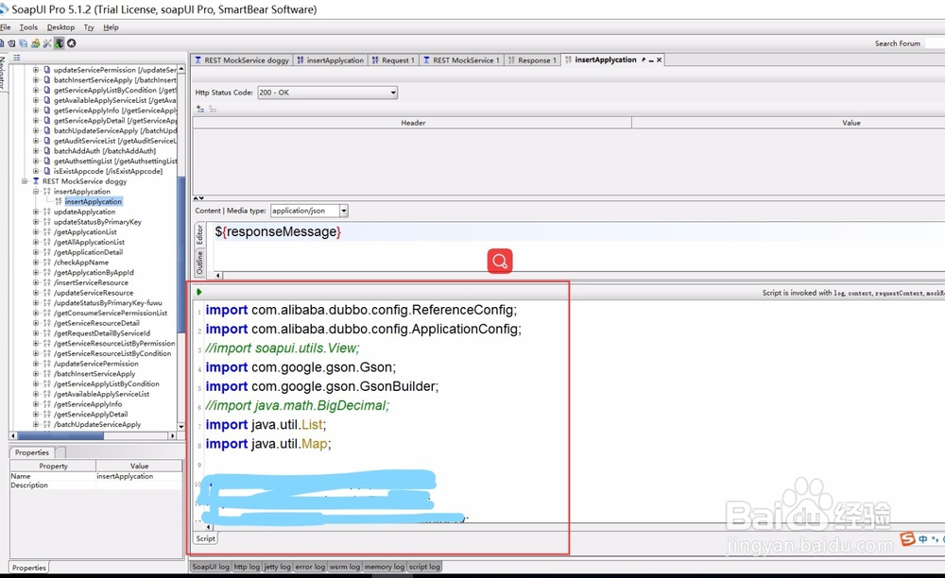Switch to the Request 1 tab
The width and height of the screenshot is (945, 578).
coord(393,60)
